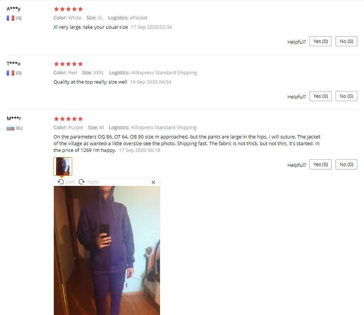Image resolution: width=364 pixels, height=315 pixels.
Task: Vote No on T***o's review
Action: click(x=346, y=96)
